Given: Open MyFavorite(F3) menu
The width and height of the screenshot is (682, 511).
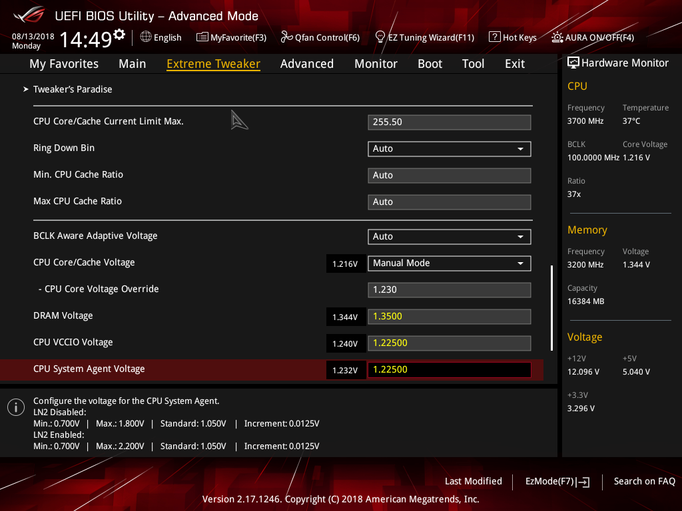Looking at the screenshot, I should coord(238,37).
